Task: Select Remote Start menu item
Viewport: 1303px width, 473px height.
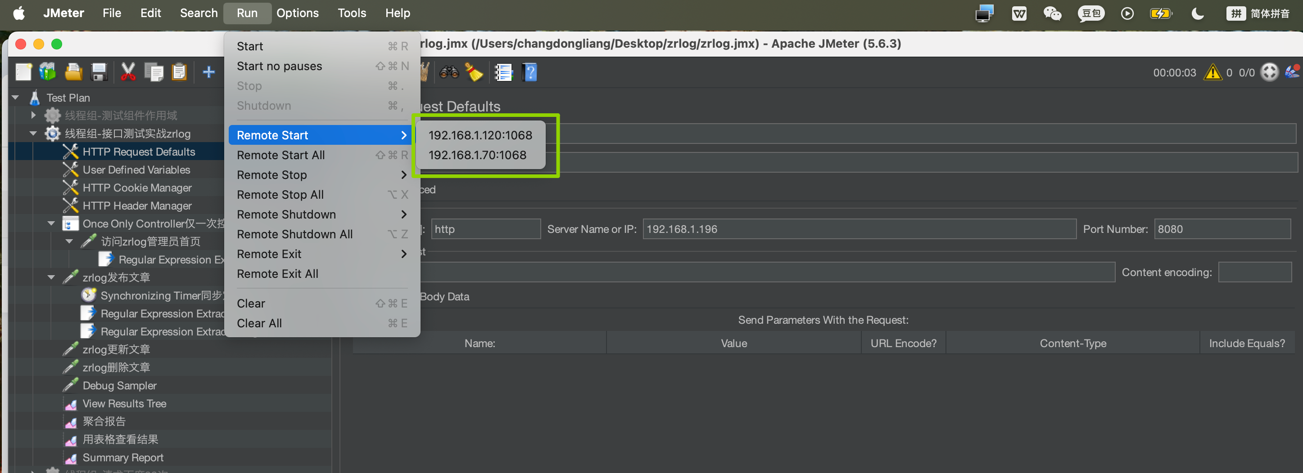Action: click(322, 135)
